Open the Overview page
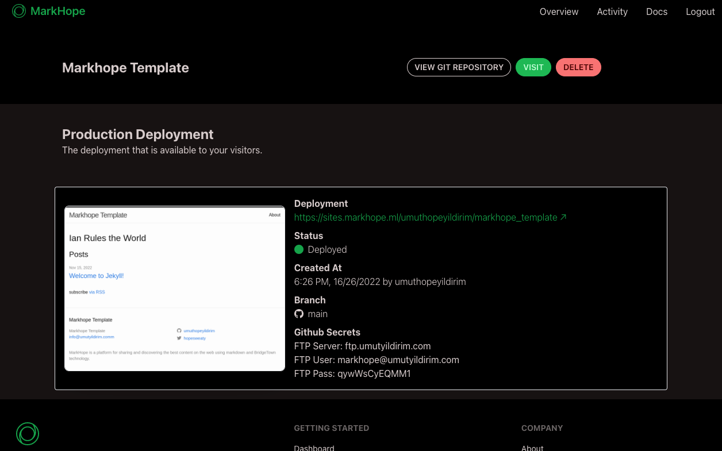 559,11
